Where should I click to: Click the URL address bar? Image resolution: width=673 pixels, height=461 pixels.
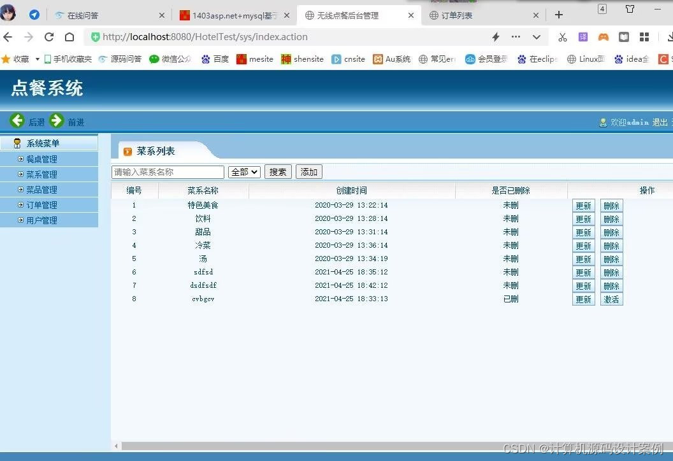(287, 37)
